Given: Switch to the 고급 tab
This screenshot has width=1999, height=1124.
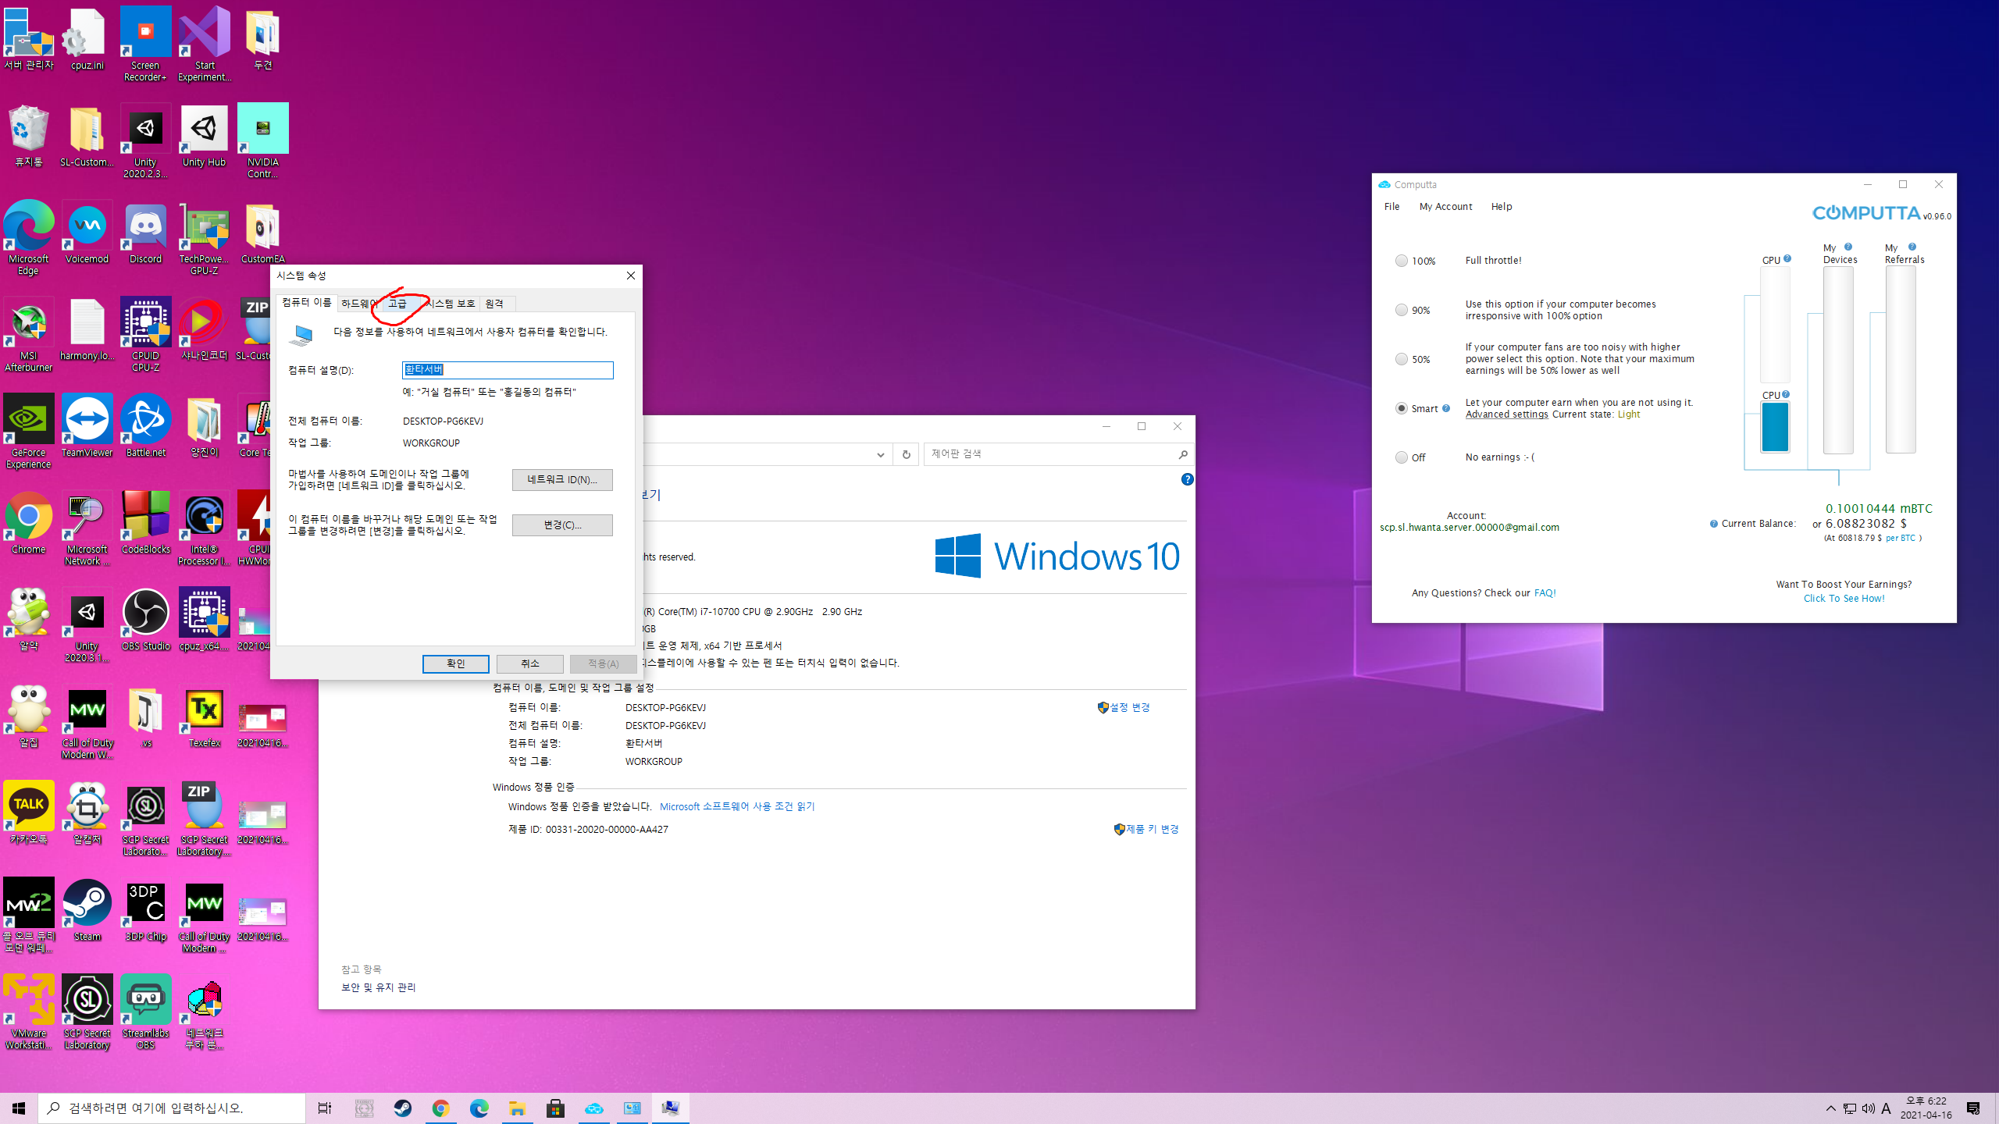Looking at the screenshot, I should (397, 304).
